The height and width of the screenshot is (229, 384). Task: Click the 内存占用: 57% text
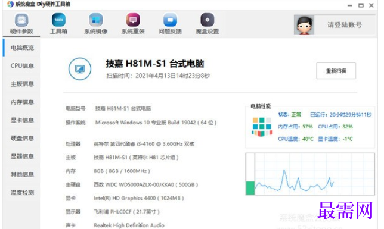295,127
